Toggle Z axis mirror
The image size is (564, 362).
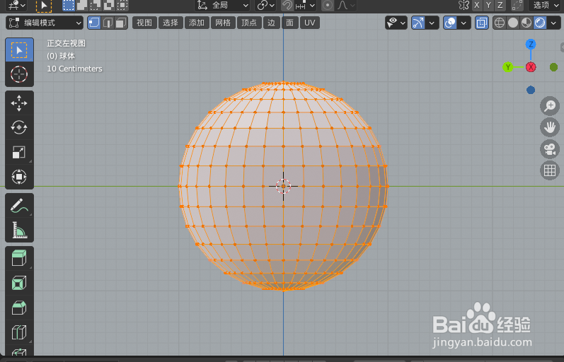pyautogui.click(x=500, y=5)
